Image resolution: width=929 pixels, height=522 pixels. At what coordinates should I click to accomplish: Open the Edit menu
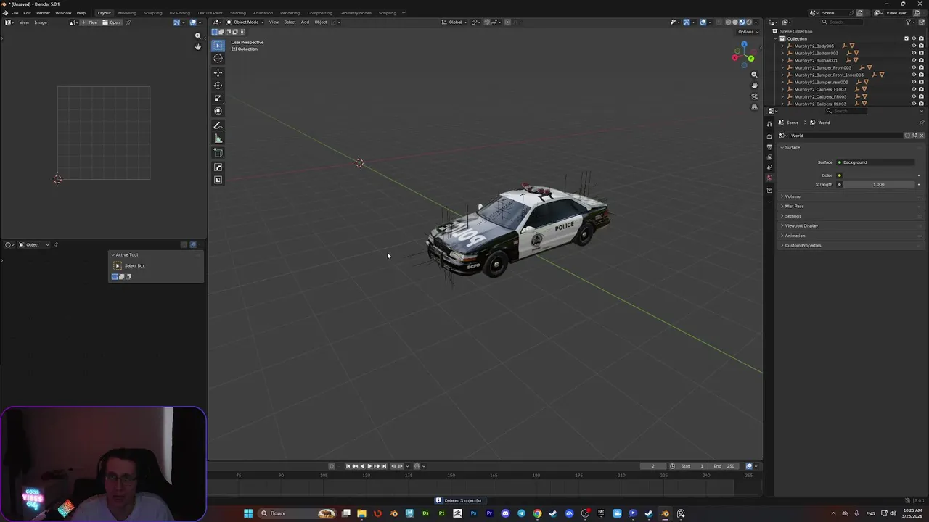[x=27, y=13]
